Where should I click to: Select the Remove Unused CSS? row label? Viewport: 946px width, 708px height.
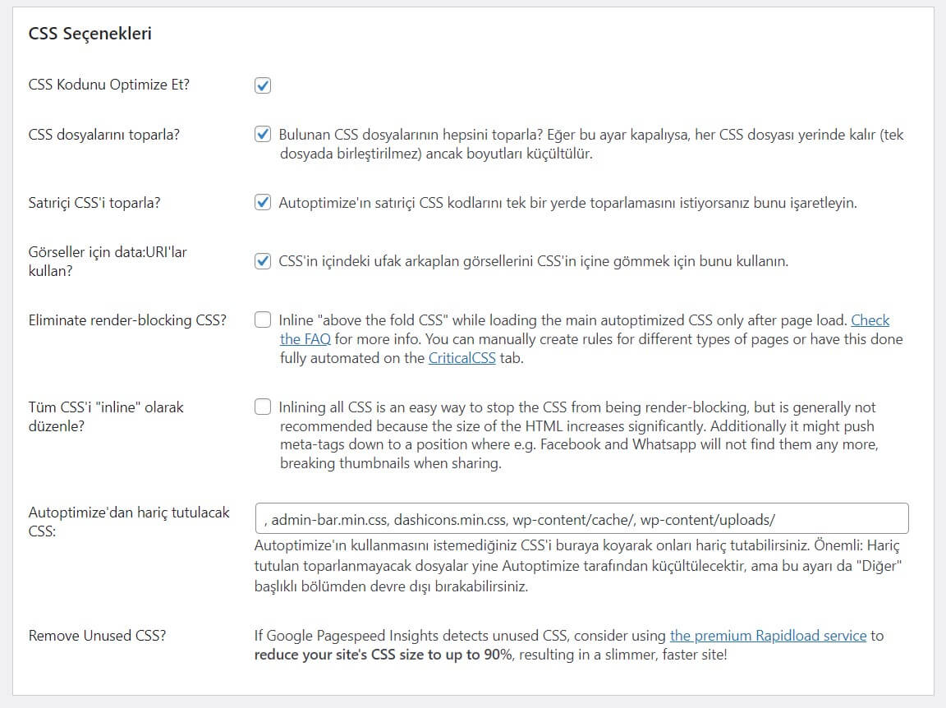[97, 636]
